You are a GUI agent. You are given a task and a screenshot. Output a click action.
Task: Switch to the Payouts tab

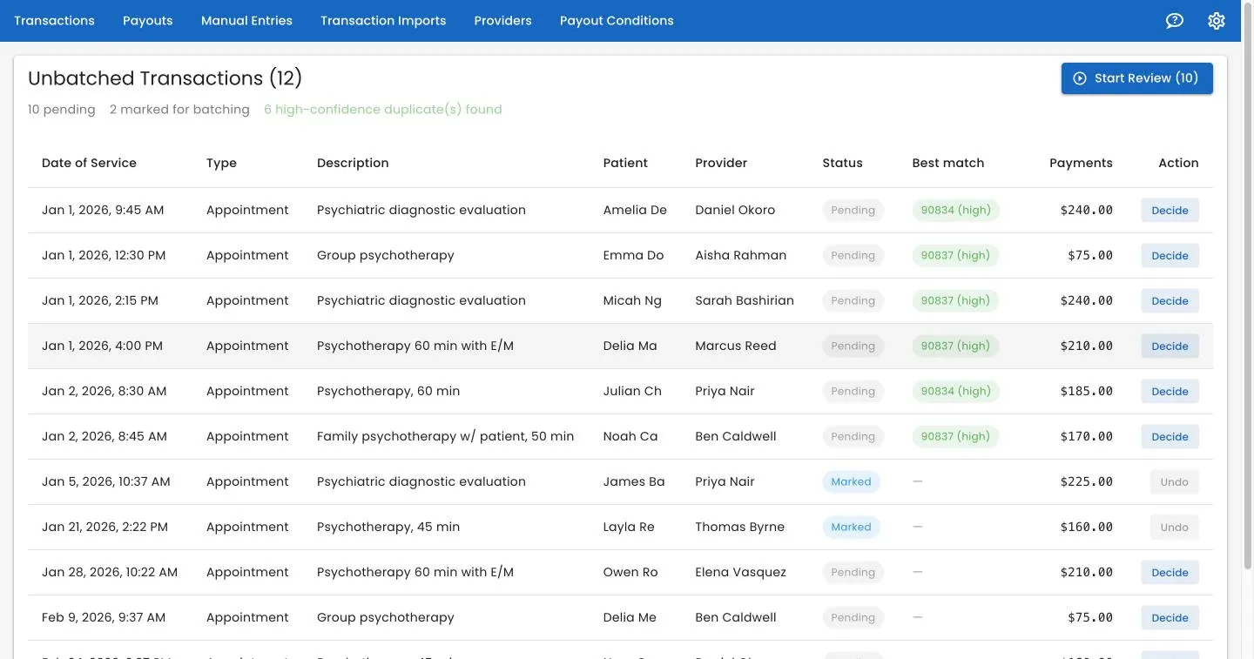pos(148,21)
